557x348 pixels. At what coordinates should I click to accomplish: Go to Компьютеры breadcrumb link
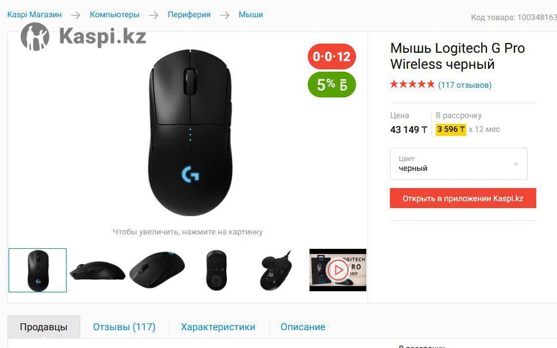coord(115,14)
